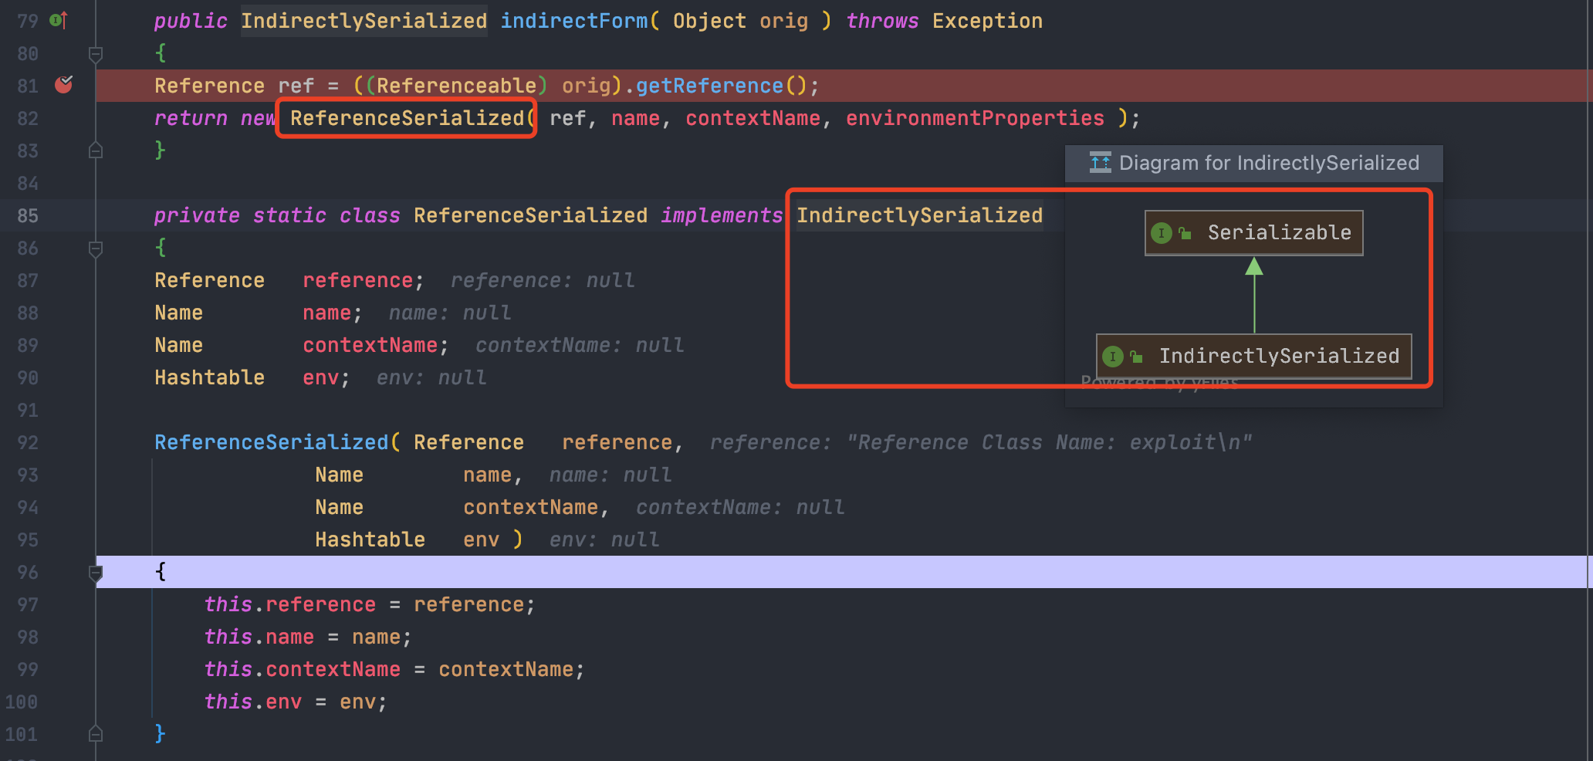The image size is (1593, 761).
Task: Click the 'env: null' inlay hint on line 90
Action: [x=431, y=377]
